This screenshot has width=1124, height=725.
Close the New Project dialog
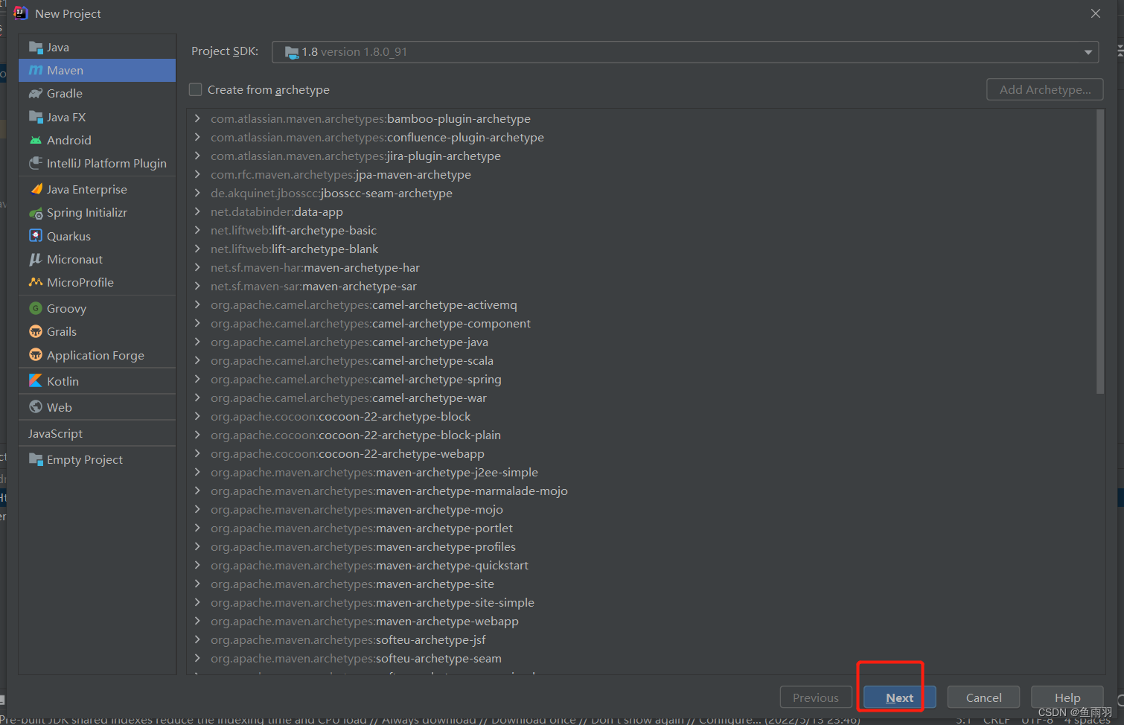1095,13
